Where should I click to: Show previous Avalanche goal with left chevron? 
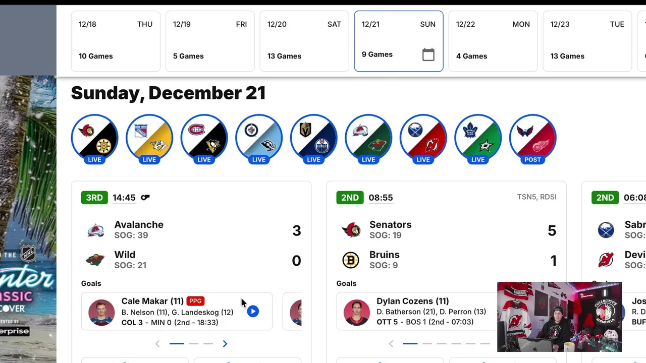(157, 344)
